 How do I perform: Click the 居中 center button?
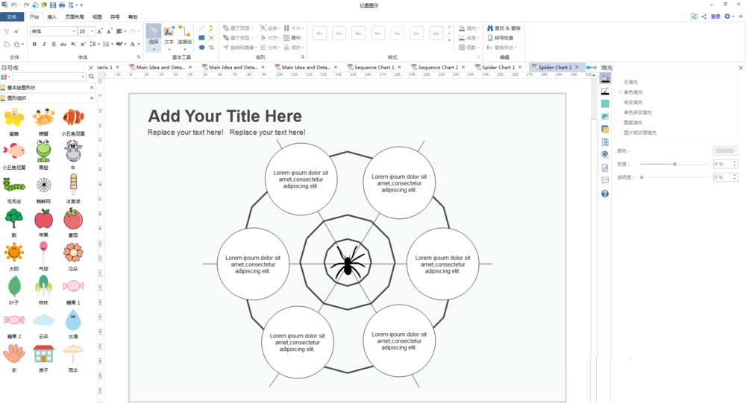point(292,37)
